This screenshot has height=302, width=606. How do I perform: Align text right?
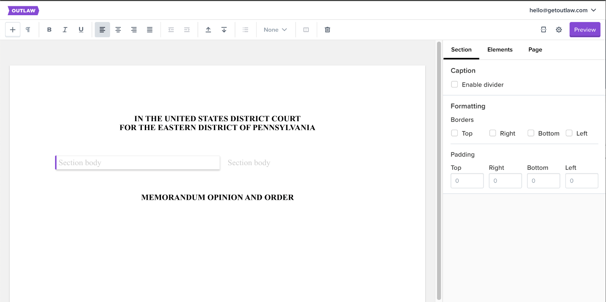click(x=134, y=30)
